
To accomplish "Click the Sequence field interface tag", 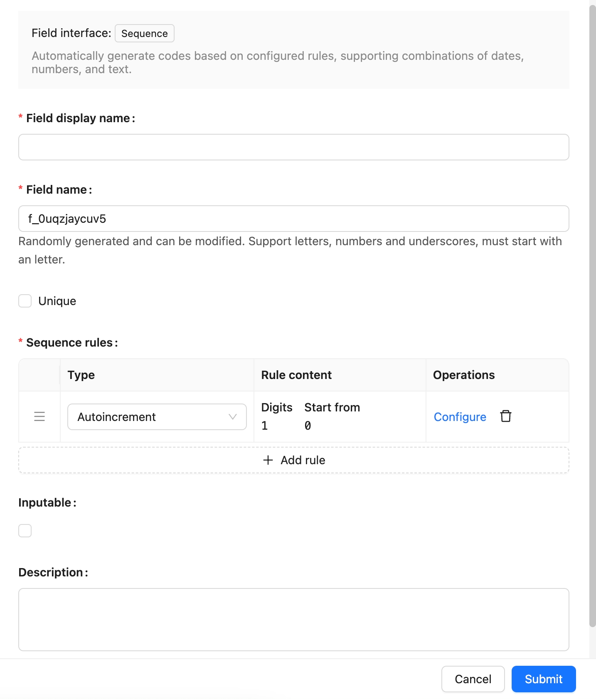I will coord(145,34).
